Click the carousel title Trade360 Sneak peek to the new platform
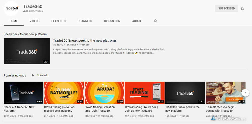Screen dimensions: 252x124 click(x=182, y=109)
